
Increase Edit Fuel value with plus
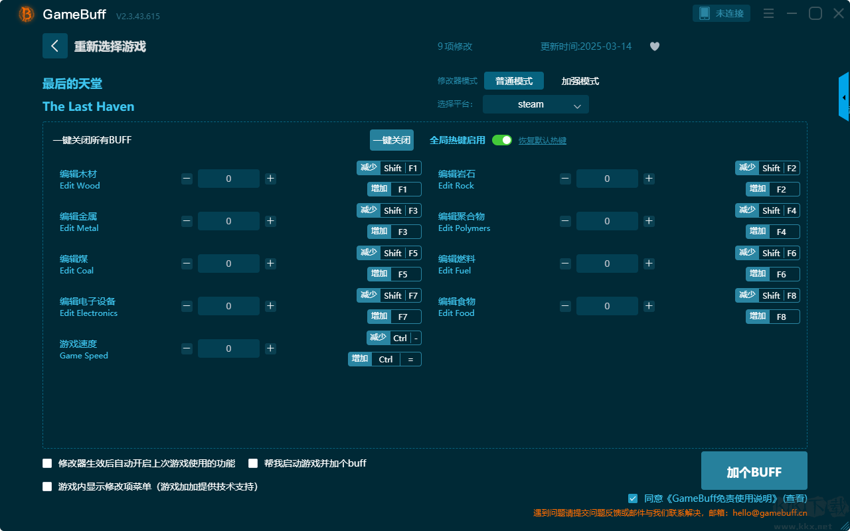tap(649, 264)
